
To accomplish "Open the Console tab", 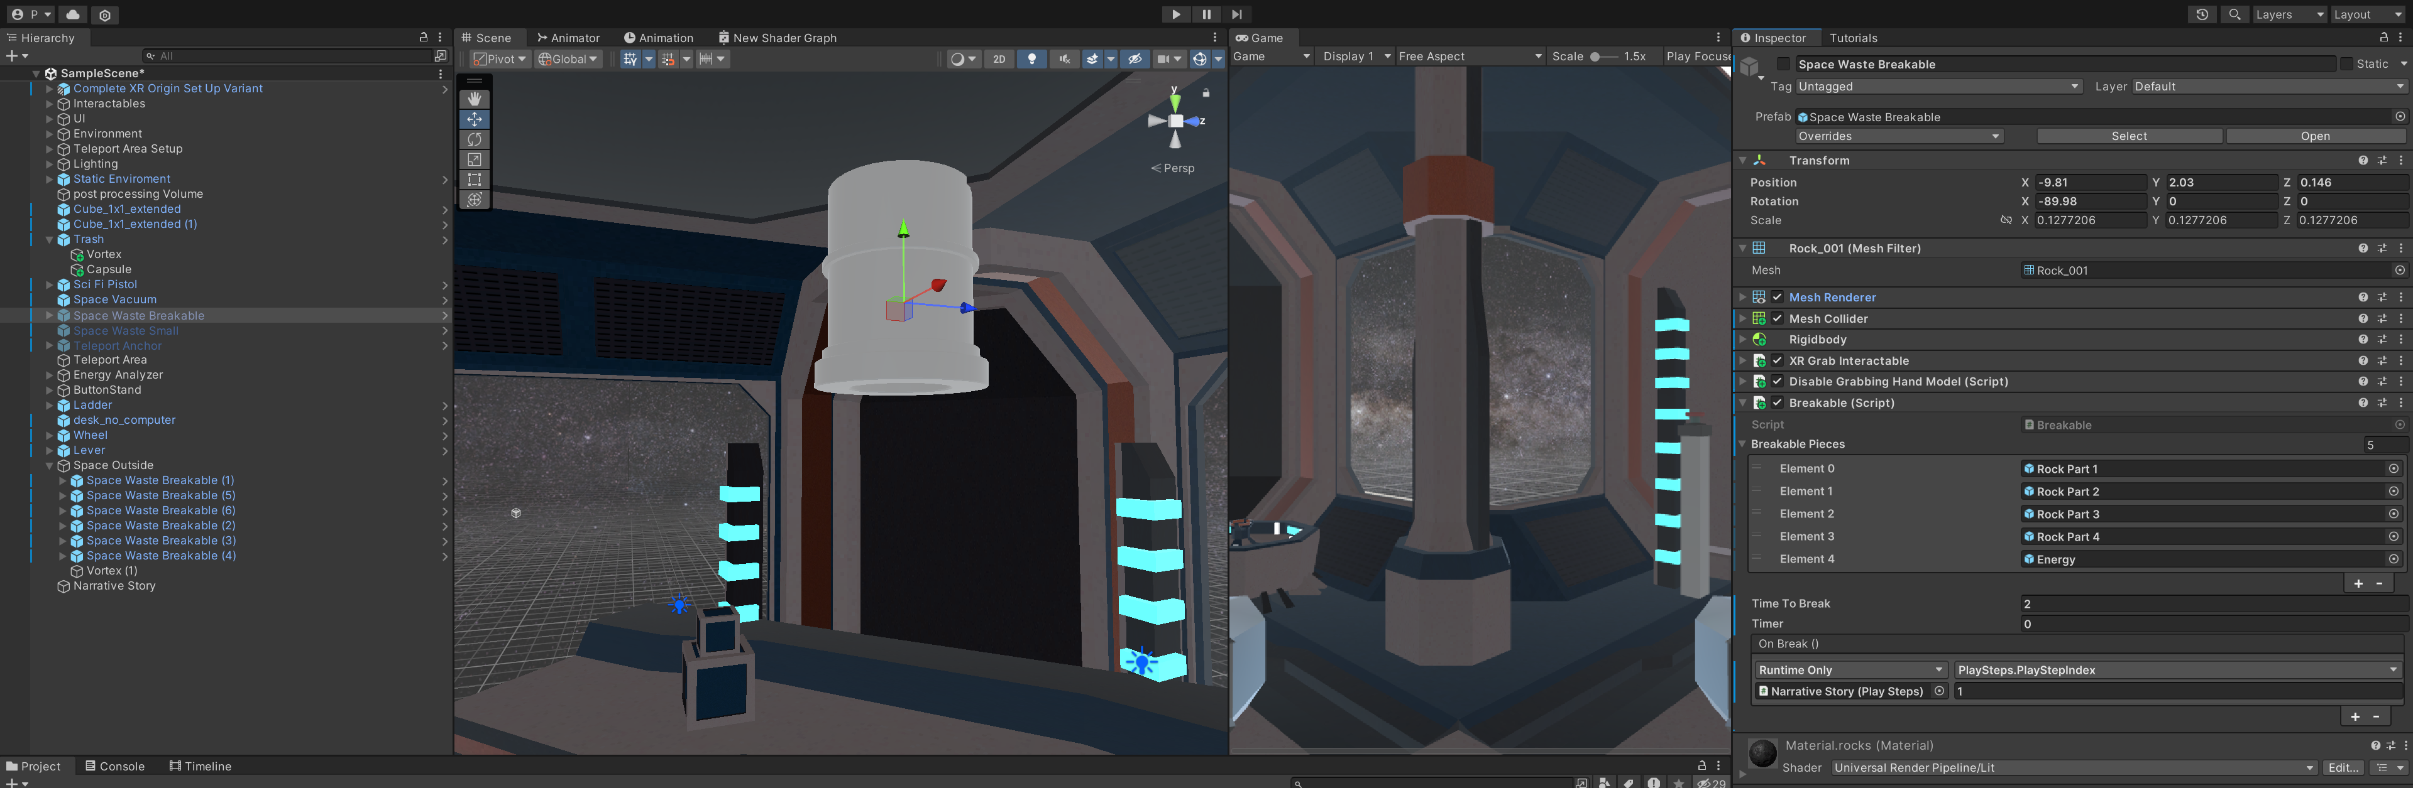I will click(x=114, y=765).
